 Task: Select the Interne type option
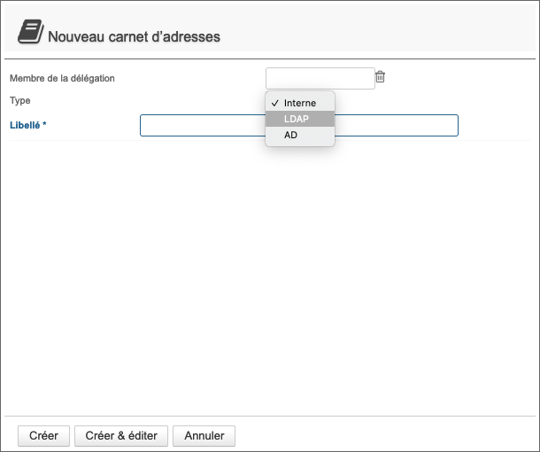[300, 103]
